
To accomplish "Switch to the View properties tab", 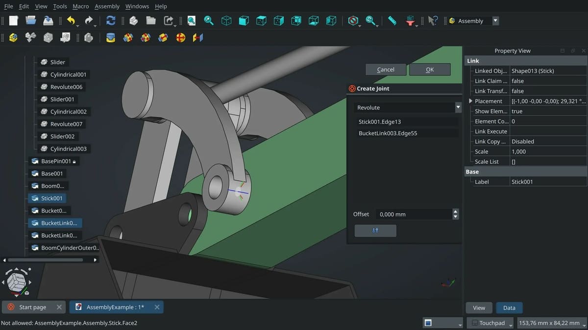I will [x=479, y=308].
